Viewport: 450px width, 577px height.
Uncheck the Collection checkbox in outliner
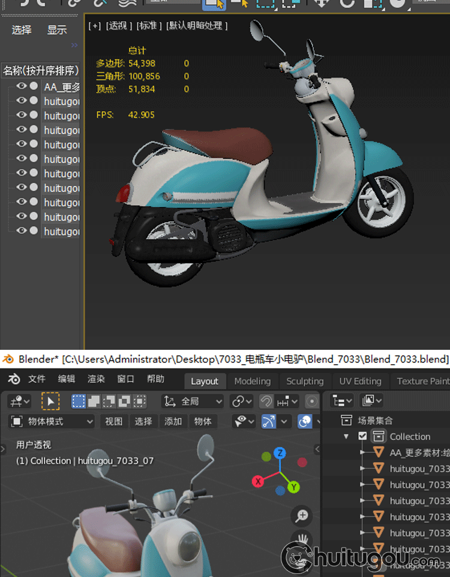(362, 436)
